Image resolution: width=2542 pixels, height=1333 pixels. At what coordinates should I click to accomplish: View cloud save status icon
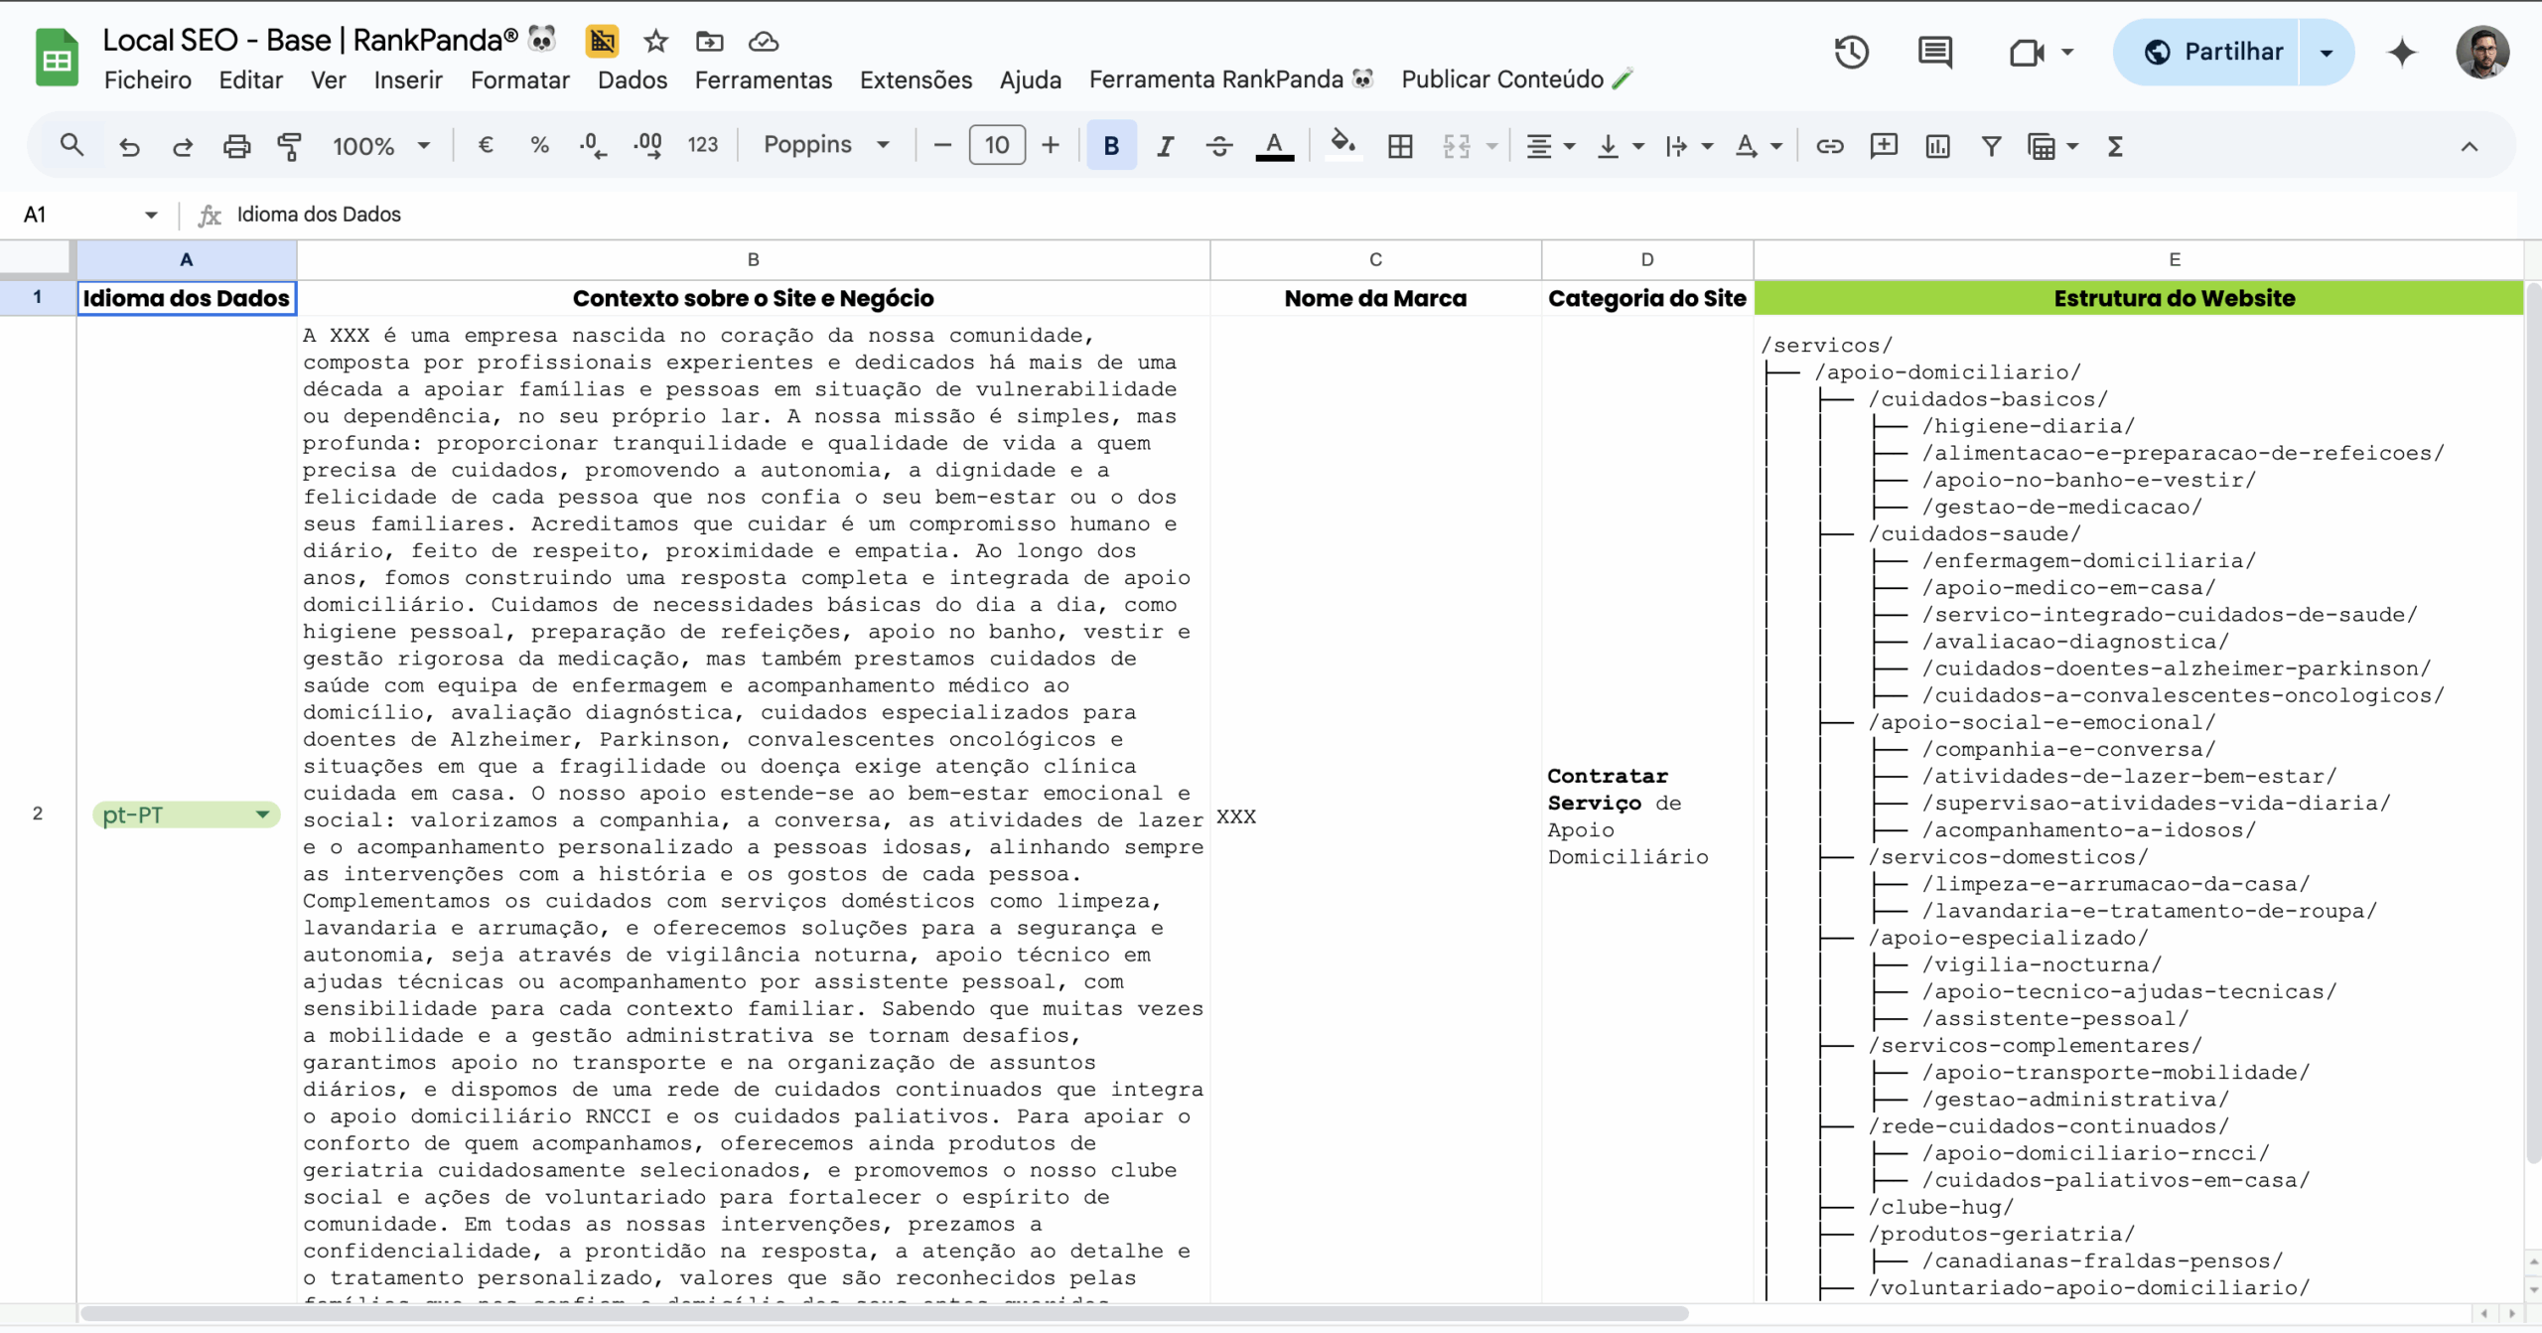763,41
